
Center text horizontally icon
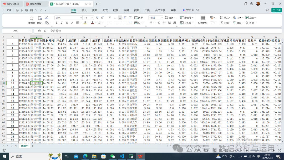(115, 23)
